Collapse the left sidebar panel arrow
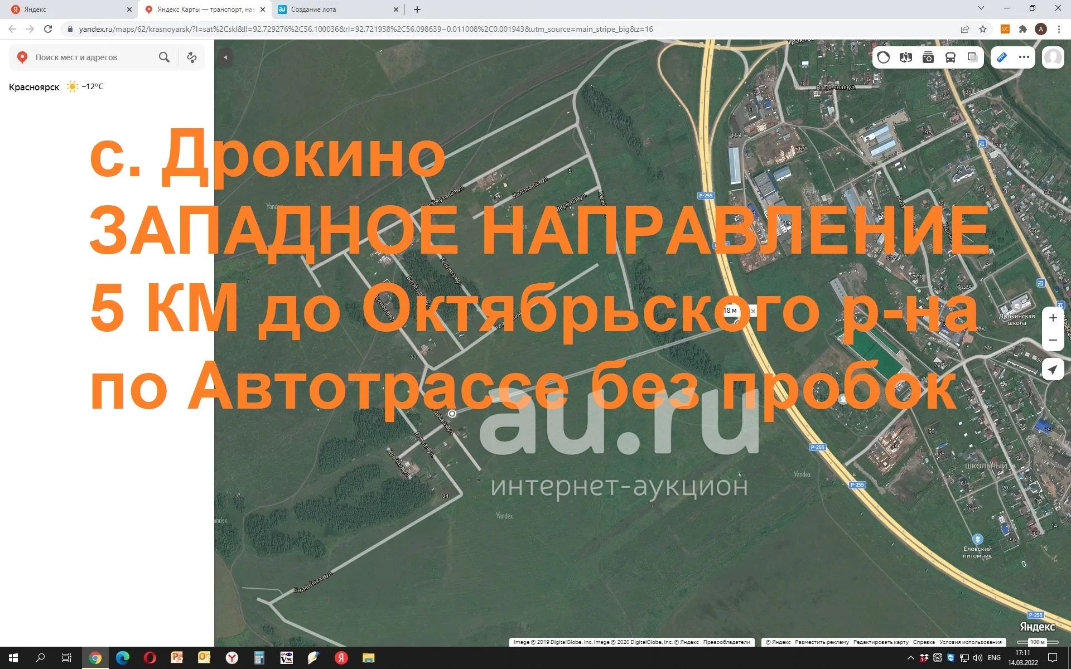Image resolution: width=1071 pixels, height=669 pixels. (x=225, y=57)
